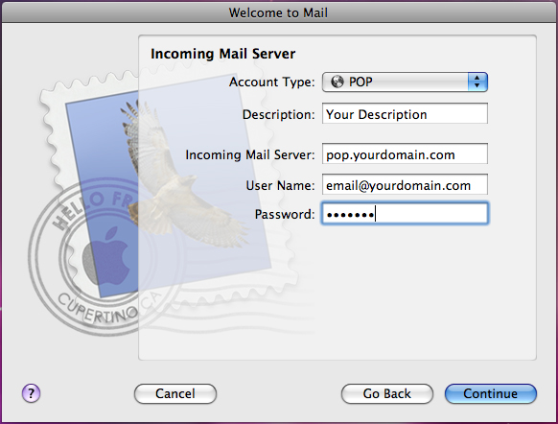
Task: Expand Account Type using the blue arrows
Action: (x=477, y=82)
